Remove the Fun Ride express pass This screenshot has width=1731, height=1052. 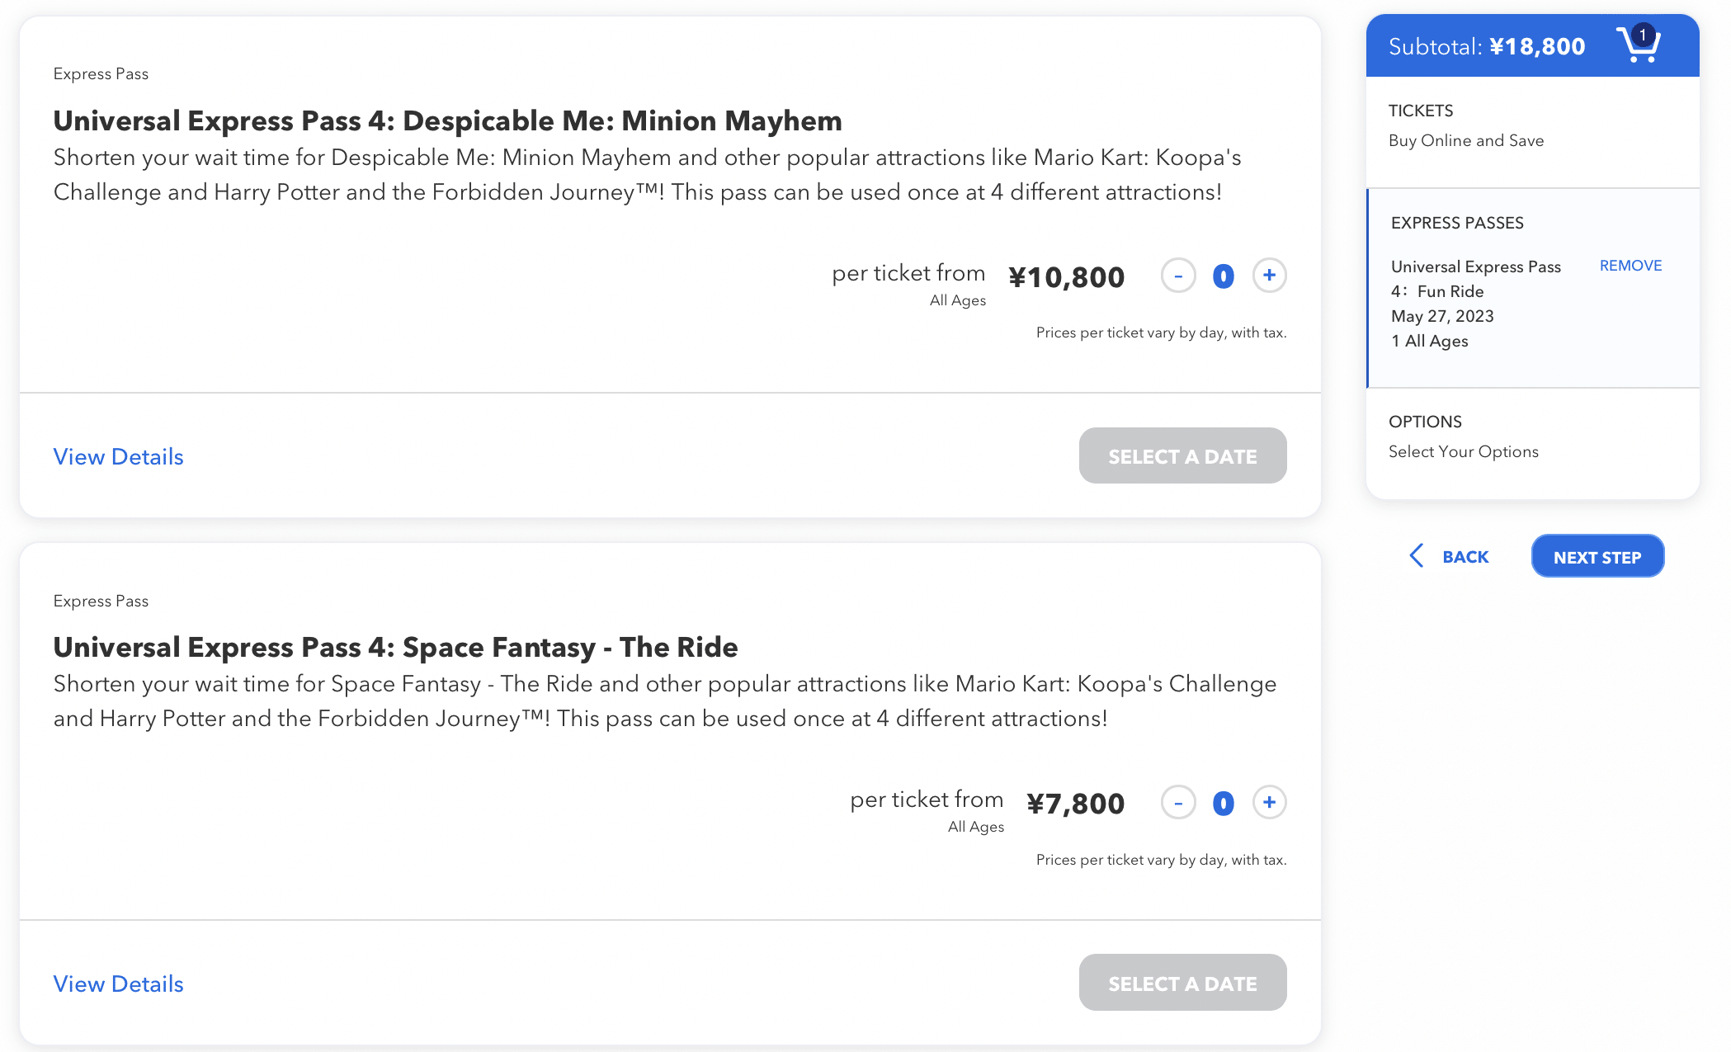click(x=1630, y=266)
